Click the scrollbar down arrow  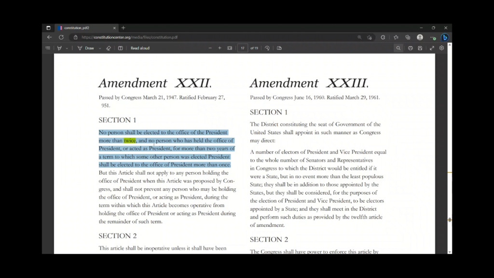[x=450, y=252]
